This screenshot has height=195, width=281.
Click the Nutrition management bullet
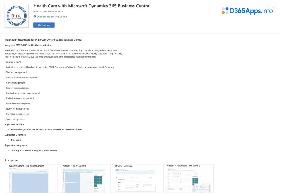click(17, 109)
